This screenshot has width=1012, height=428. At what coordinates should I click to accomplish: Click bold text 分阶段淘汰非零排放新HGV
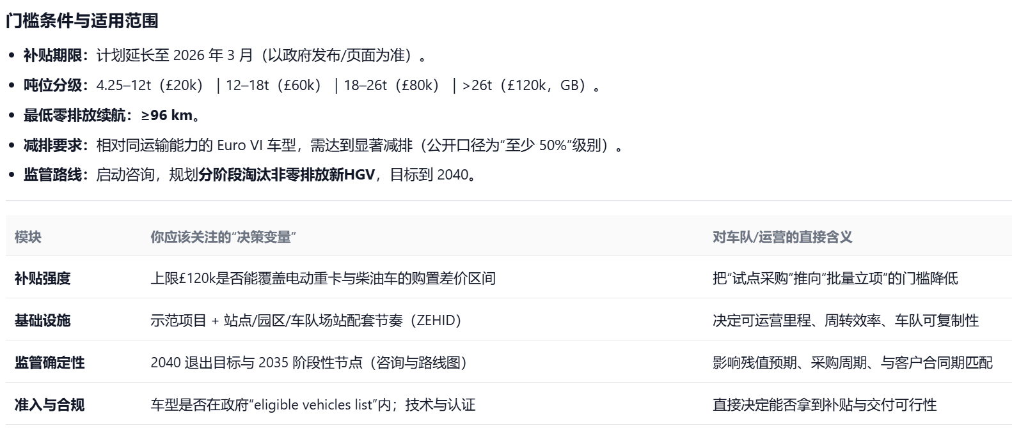pos(286,175)
